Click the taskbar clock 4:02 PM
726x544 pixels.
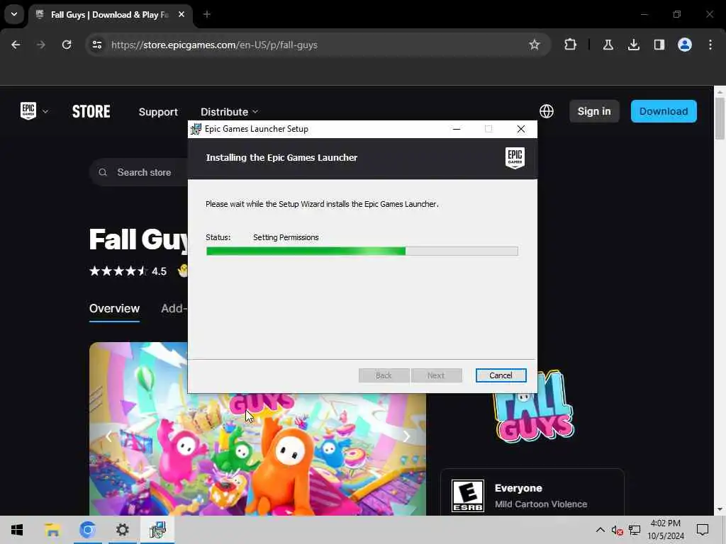tap(665, 523)
